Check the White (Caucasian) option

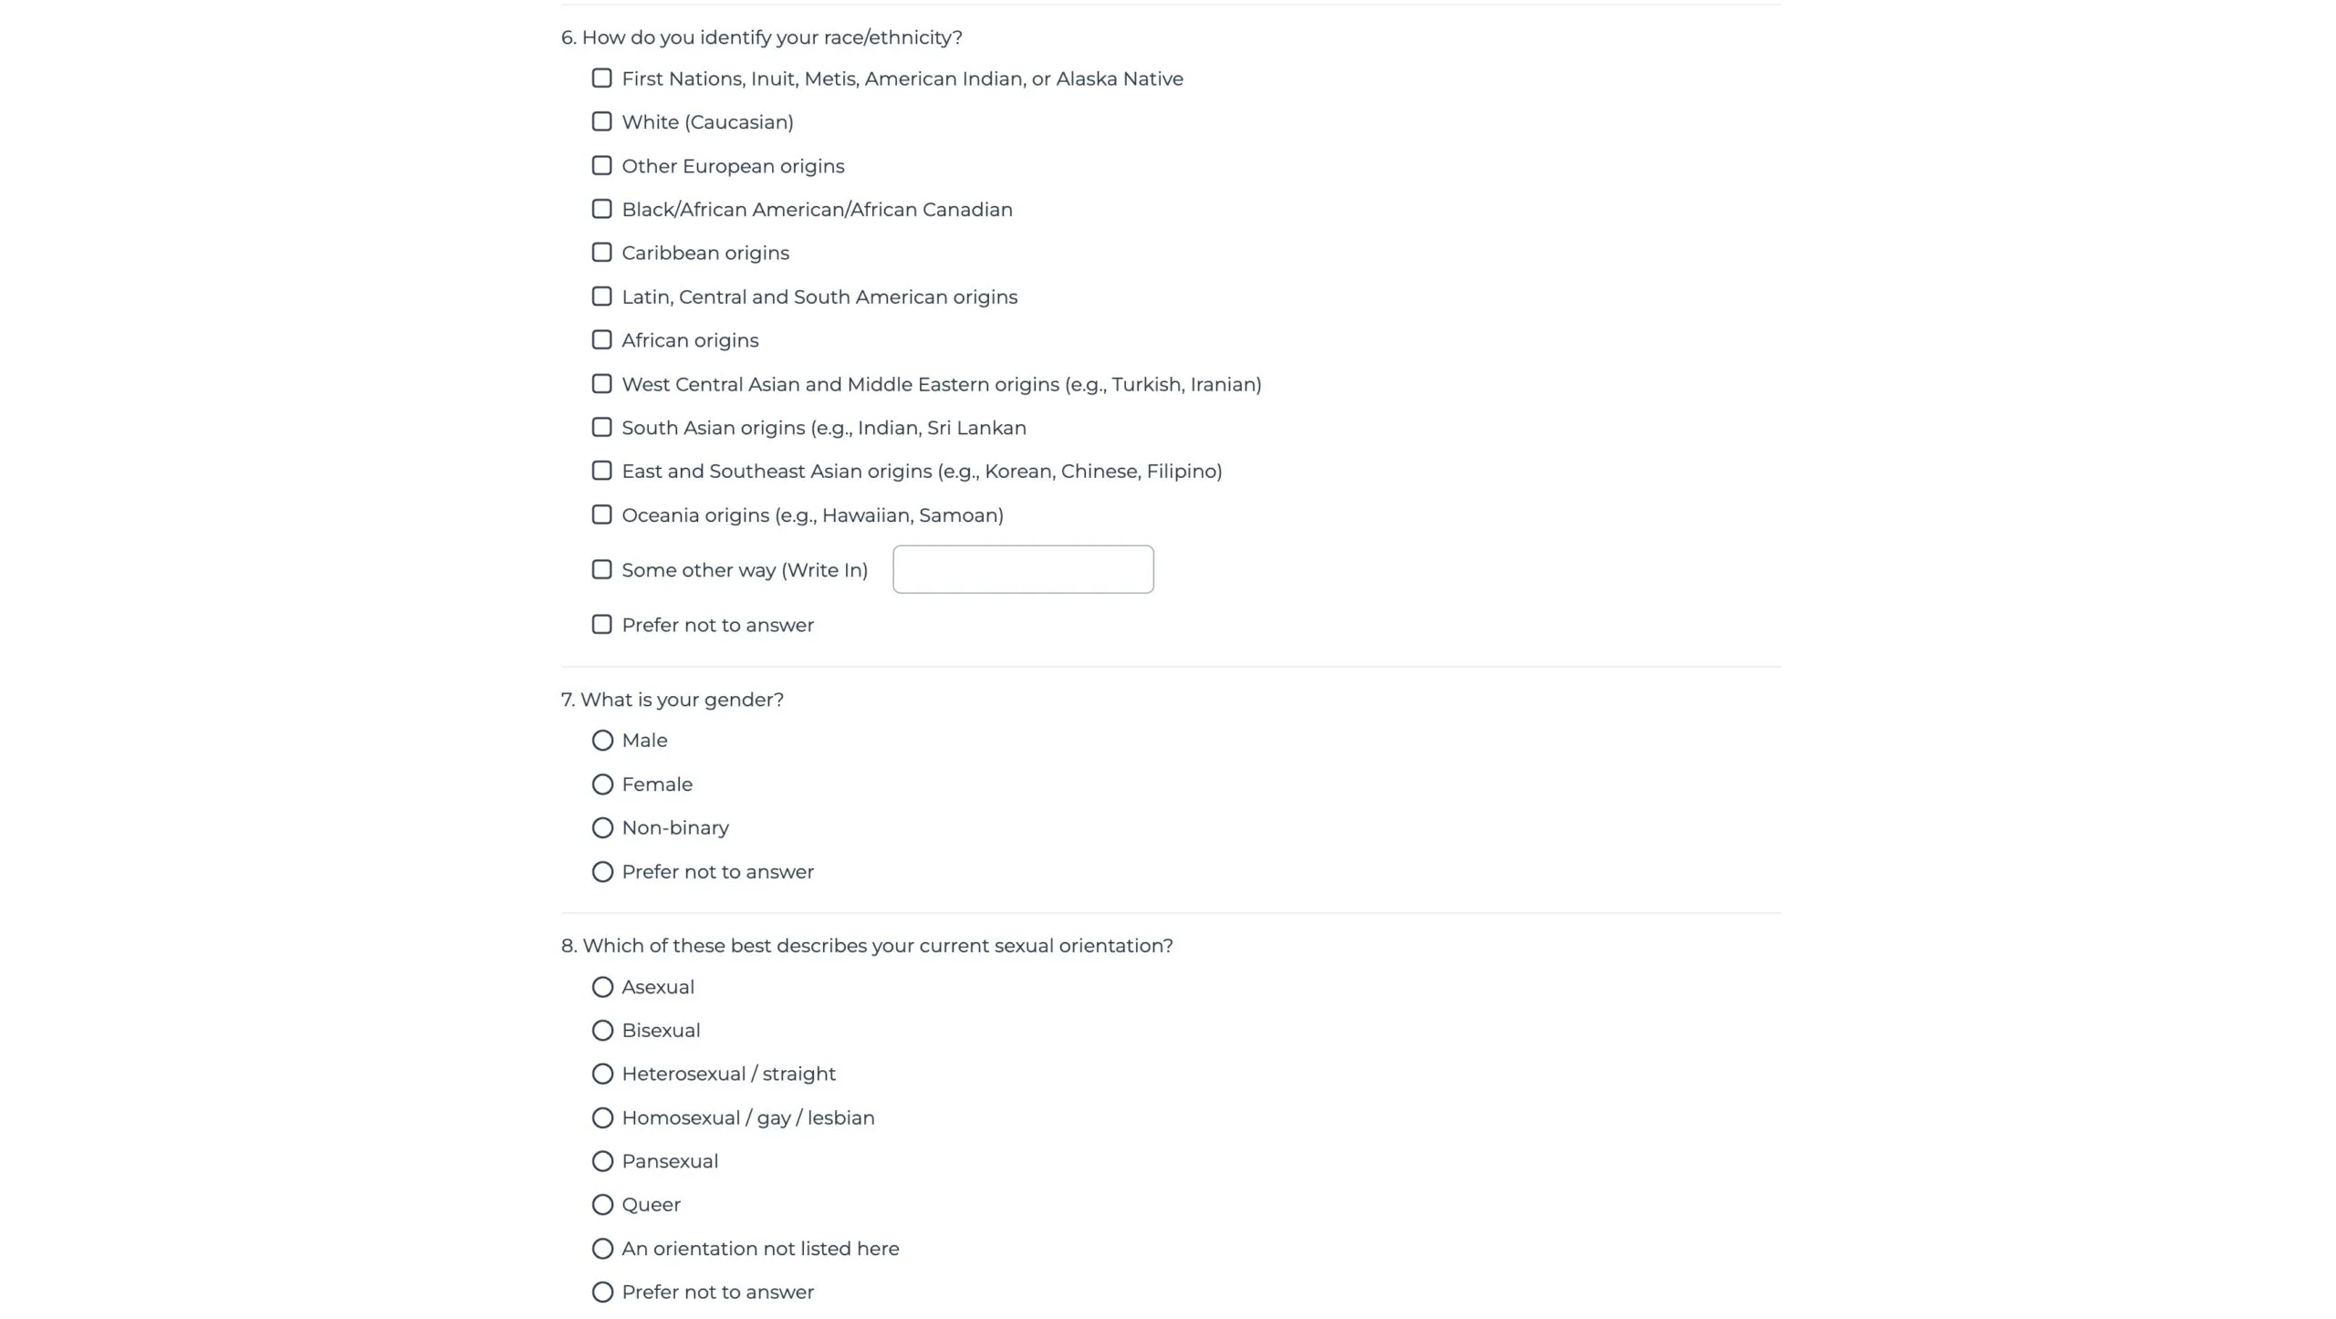coord(601,121)
